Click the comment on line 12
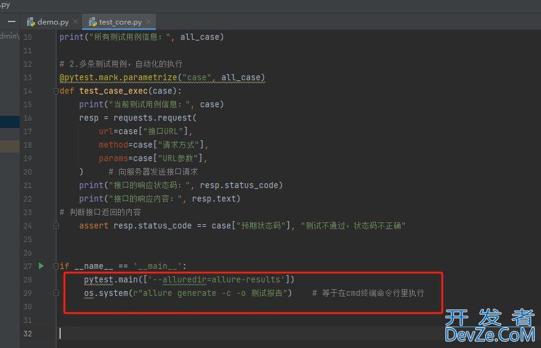541x348 pixels. (121, 64)
